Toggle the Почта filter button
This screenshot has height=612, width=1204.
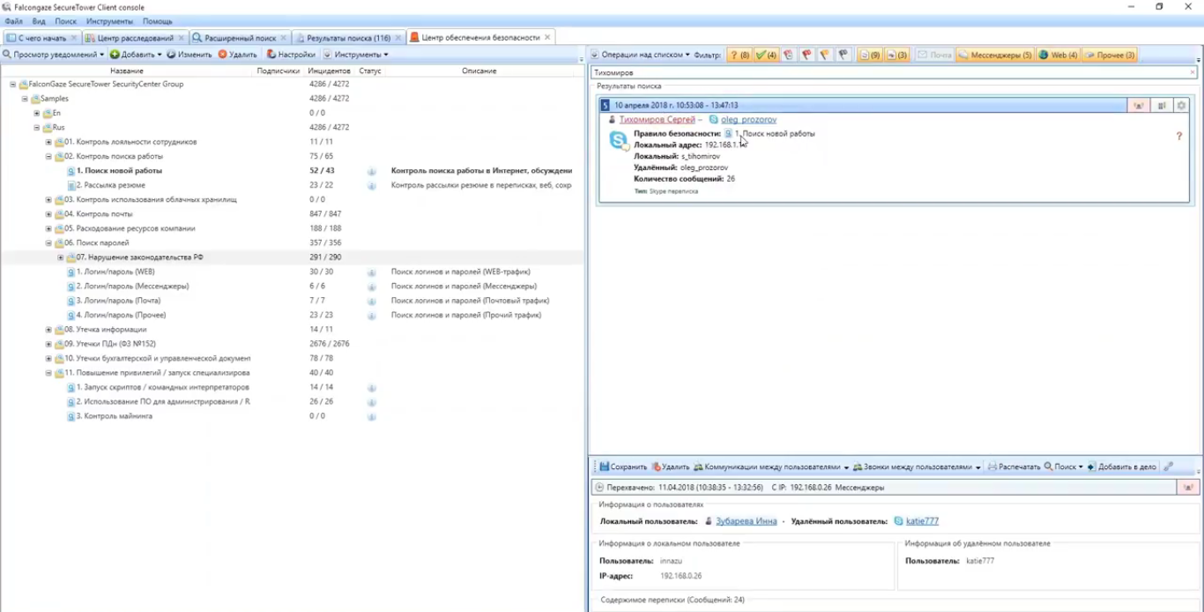point(934,55)
